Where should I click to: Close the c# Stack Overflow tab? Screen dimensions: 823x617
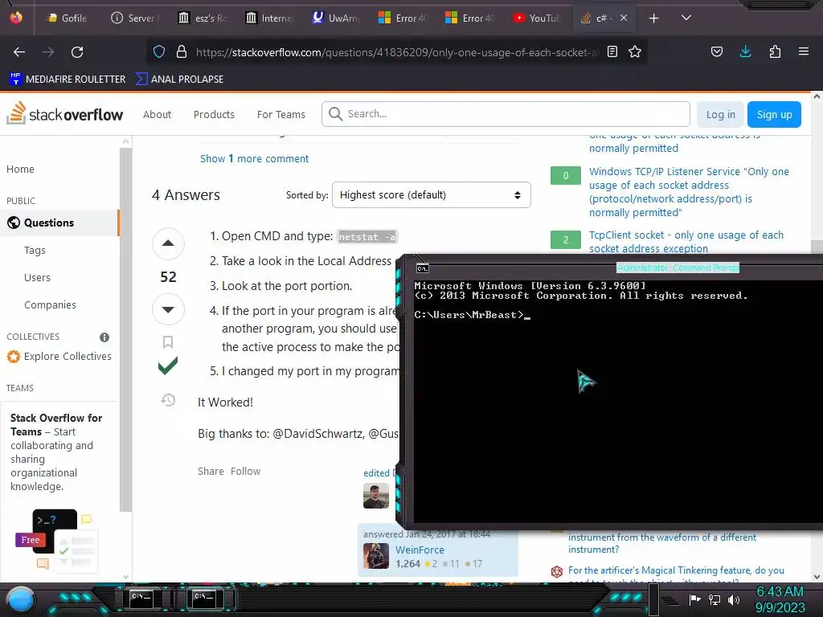click(x=624, y=18)
